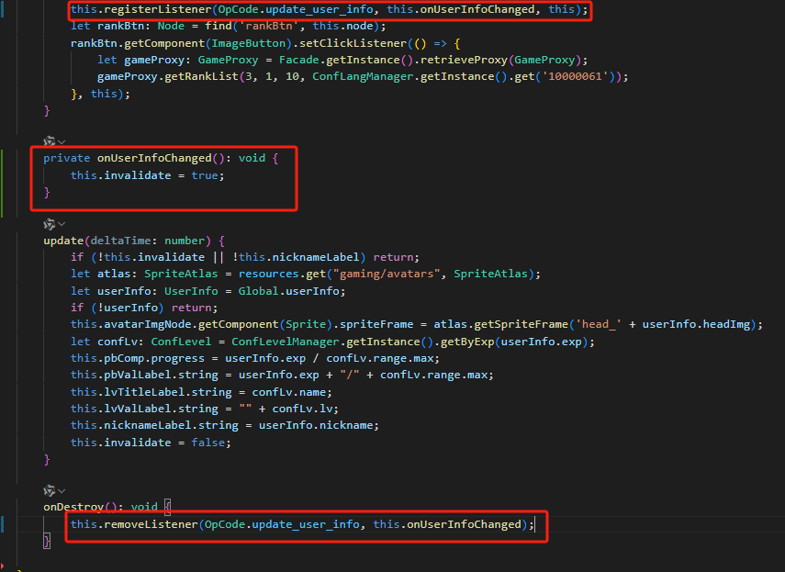
Task: Click the code lens icon above onDestroy method
Action: [49, 490]
